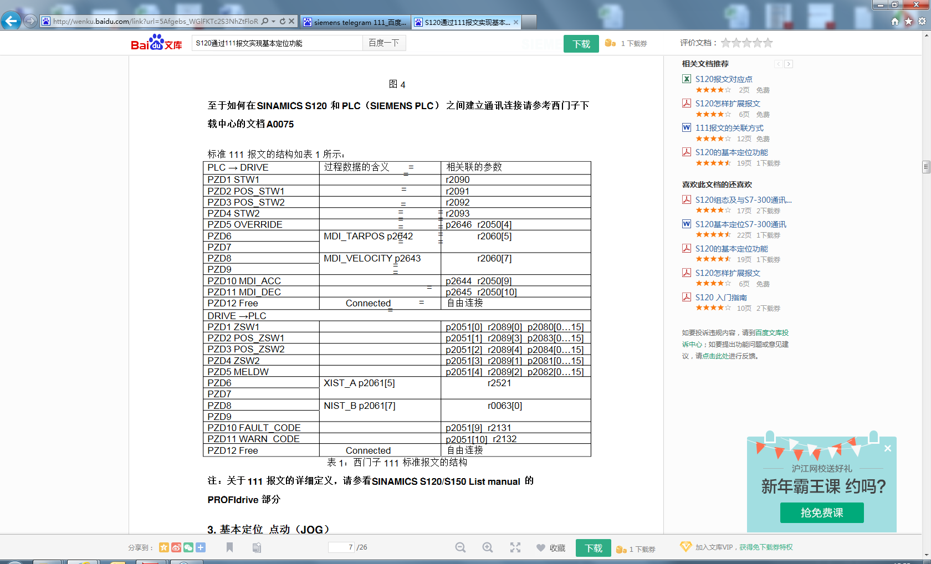This screenshot has height=564, width=931.
Task: Click the table cell reading r2090
Action: (x=515, y=180)
